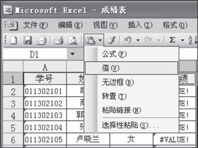This screenshot has height=148, width=198.
Task: Expand the Paste options dropdown arrow
Action: click(100, 40)
